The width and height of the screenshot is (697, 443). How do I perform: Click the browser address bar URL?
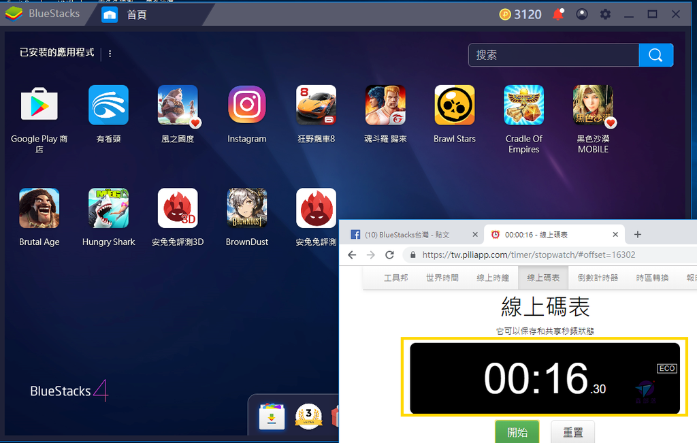pos(528,255)
